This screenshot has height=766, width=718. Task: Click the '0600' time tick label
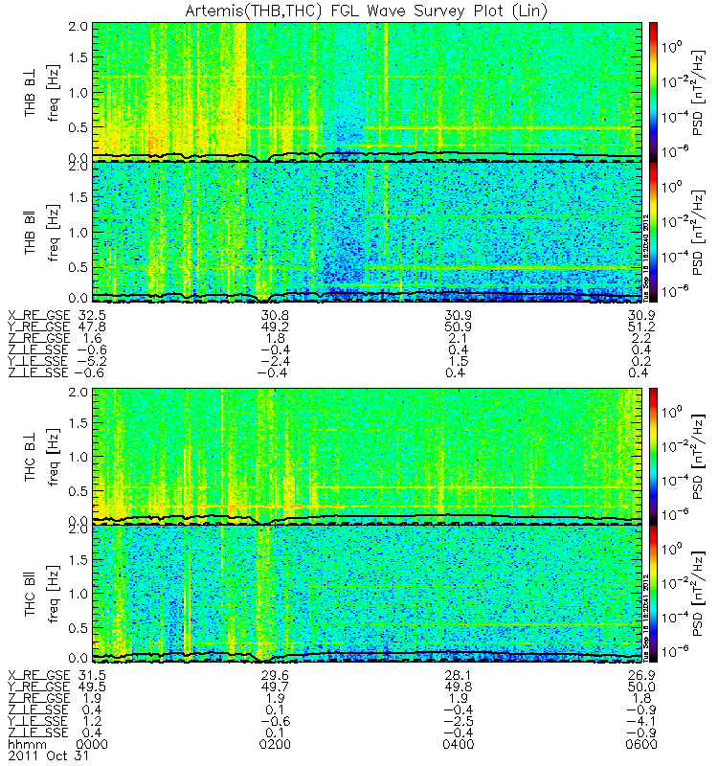[641, 745]
